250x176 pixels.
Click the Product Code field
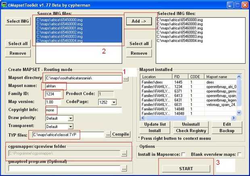pos(106,94)
